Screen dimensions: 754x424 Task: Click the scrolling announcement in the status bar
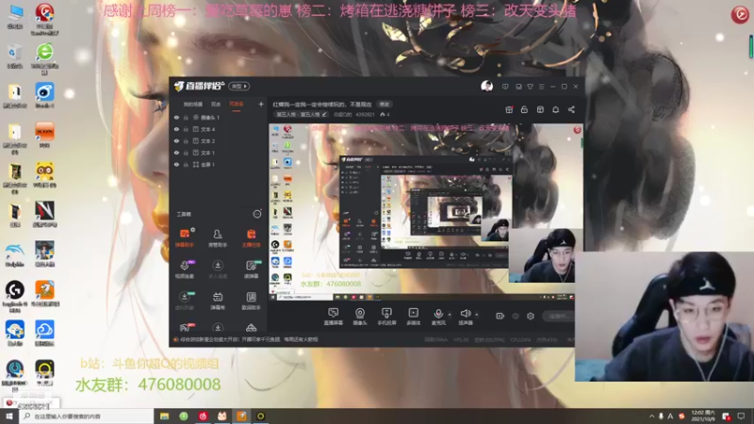click(249, 339)
